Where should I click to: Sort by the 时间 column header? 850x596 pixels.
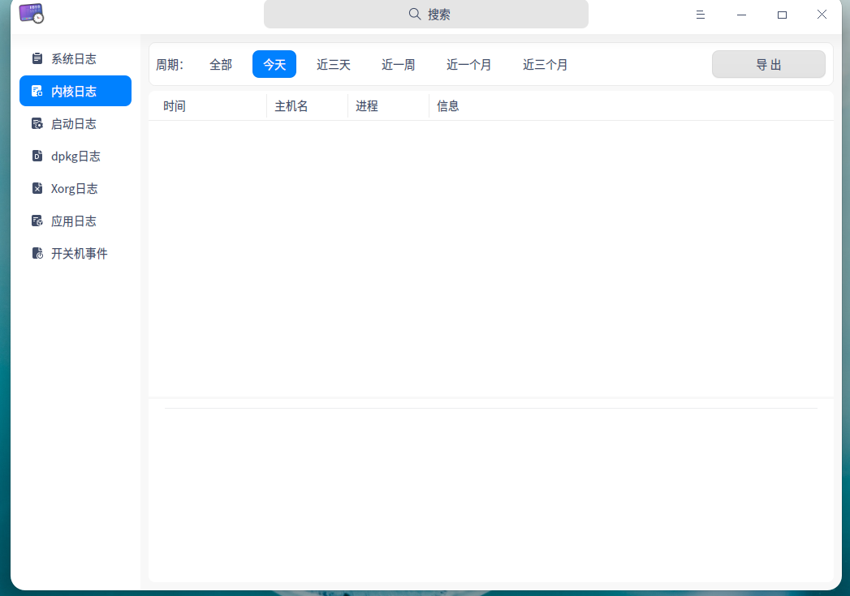click(174, 105)
